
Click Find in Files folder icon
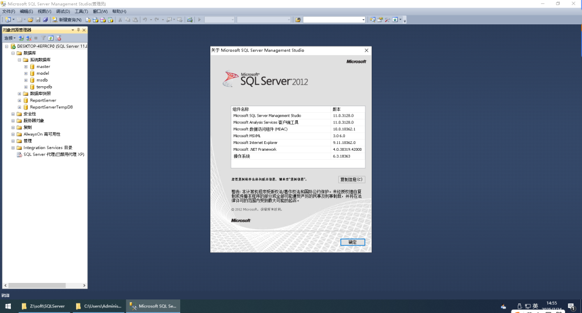tap(298, 20)
